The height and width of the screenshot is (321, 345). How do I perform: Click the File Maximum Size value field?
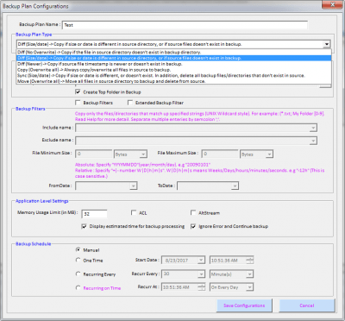220,154
